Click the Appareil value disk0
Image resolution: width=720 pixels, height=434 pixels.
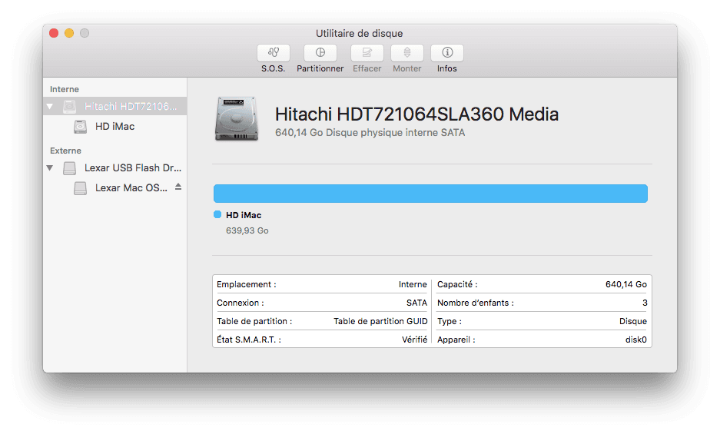point(636,340)
